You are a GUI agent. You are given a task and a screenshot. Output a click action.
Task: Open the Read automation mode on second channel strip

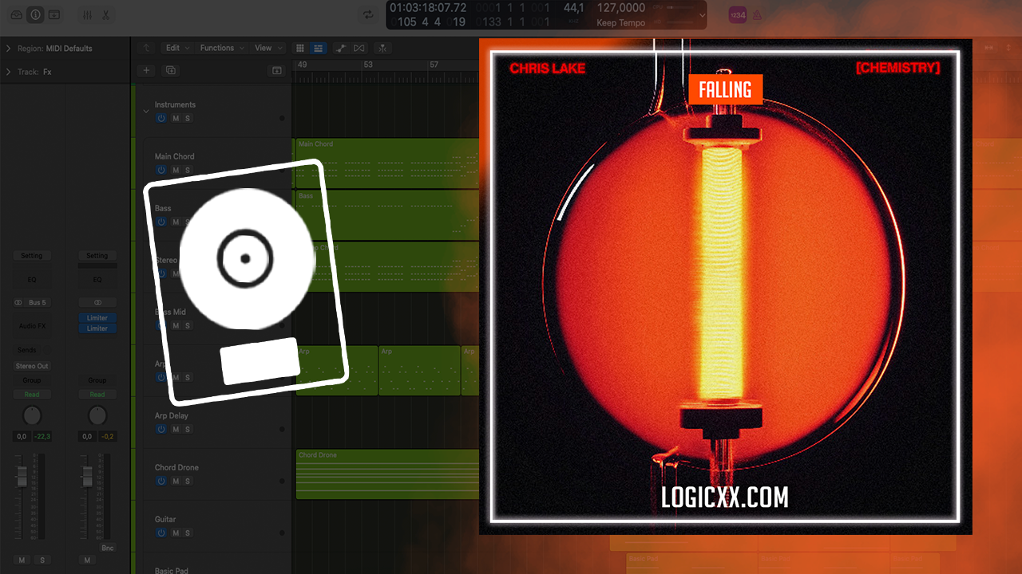coord(97,395)
